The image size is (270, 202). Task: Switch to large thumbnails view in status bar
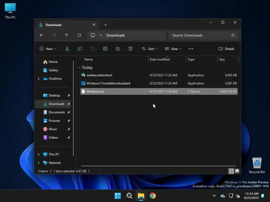(237, 171)
